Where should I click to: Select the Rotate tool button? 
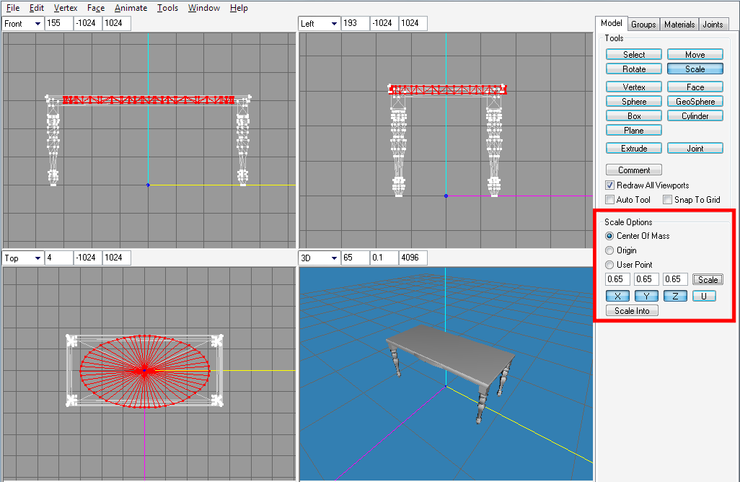click(634, 69)
